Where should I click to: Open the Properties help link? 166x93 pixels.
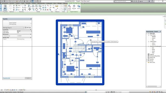tap(6, 78)
